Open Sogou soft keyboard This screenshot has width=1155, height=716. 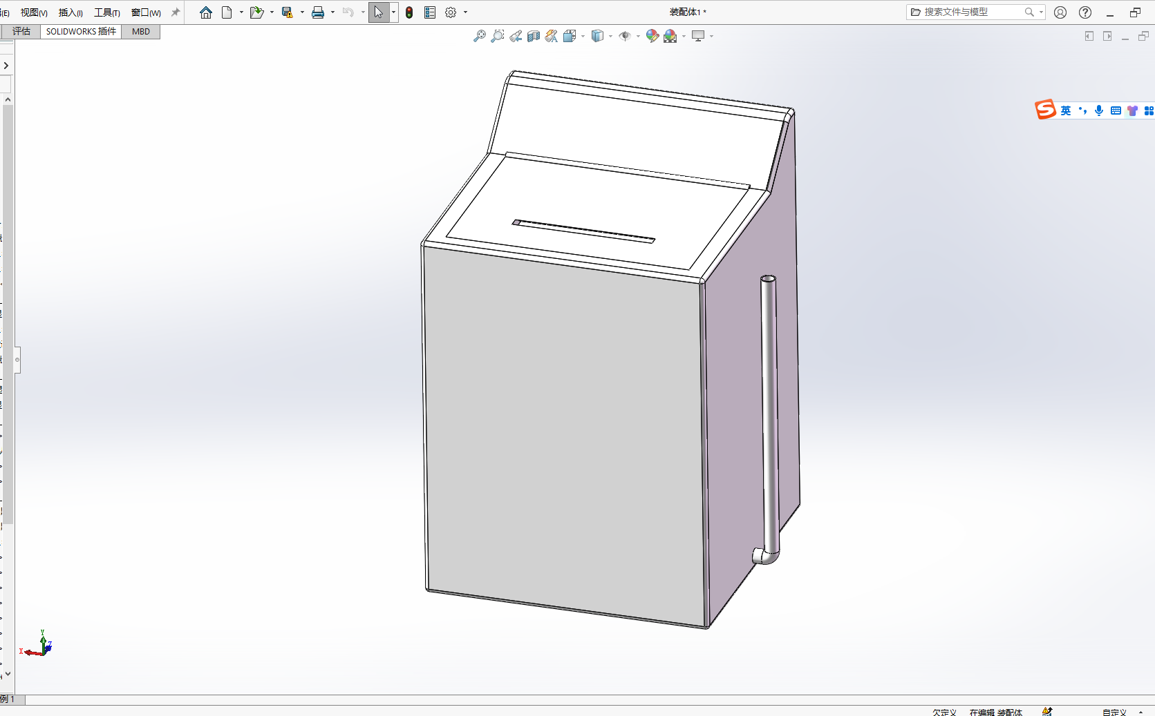point(1116,110)
